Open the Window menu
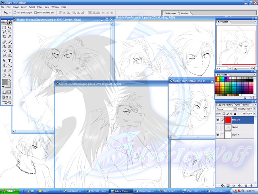Viewport: 258px width, 194px height. (x=55, y=7)
